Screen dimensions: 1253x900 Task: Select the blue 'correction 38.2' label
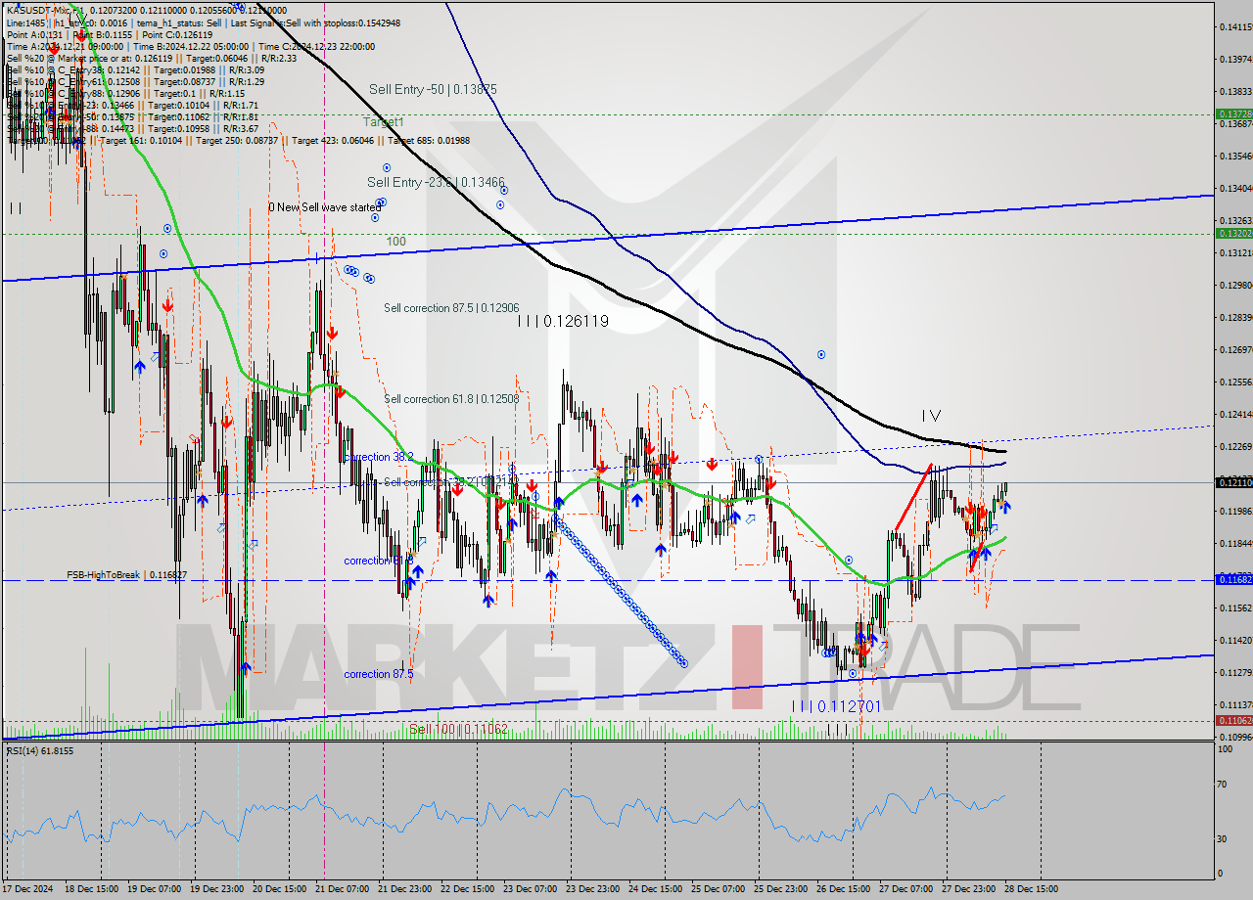pos(379,457)
